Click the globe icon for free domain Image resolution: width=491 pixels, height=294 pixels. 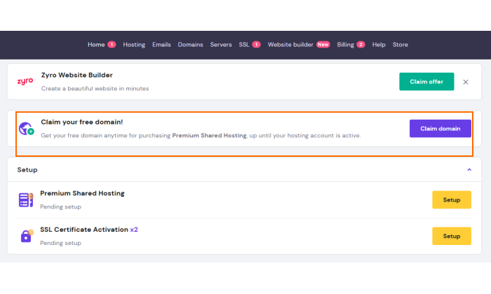27,128
